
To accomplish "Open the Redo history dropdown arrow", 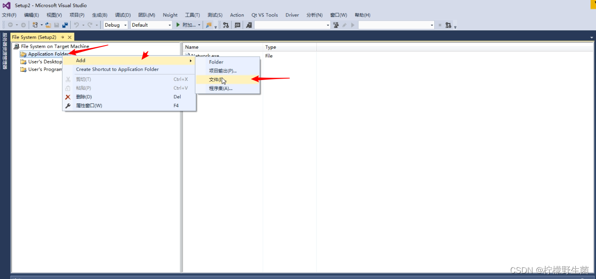I will tap(97, 25).
